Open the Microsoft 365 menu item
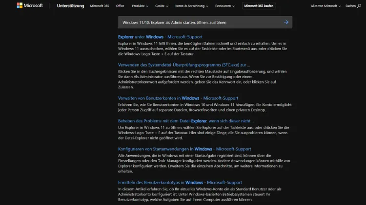Screen dimensions: 366x205 pos(100,6)
